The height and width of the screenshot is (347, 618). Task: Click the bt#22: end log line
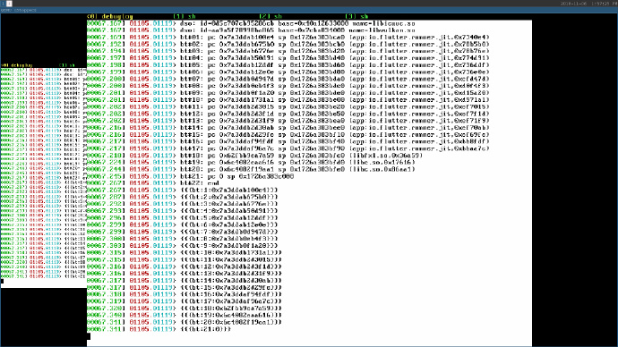click(153, 183)
